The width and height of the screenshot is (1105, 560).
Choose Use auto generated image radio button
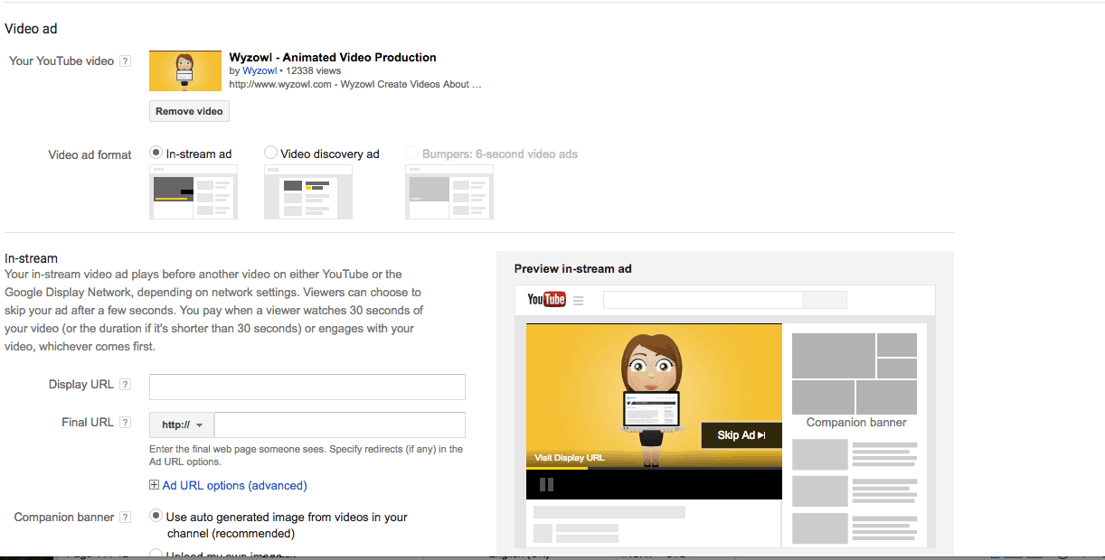(x=156, y=517)
